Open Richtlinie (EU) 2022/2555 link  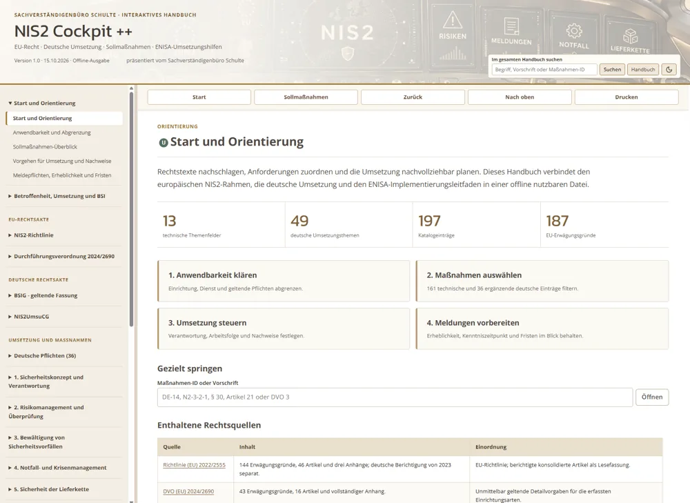point(194,465)
